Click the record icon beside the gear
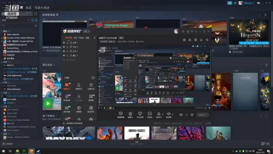 181,115
